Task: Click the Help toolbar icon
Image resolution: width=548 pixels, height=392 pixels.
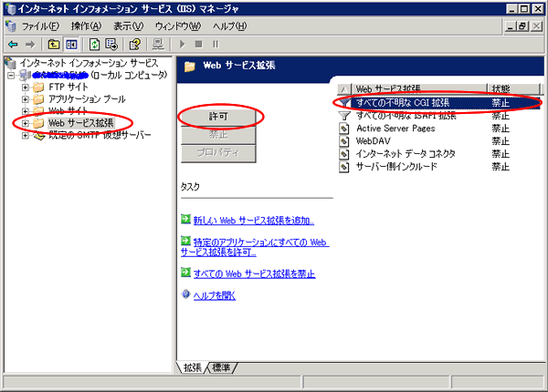Action: (135, 43)
